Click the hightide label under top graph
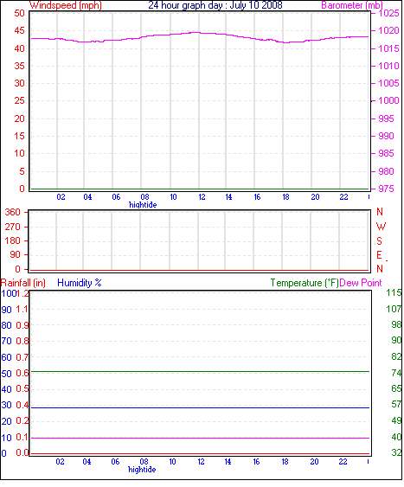The height and width of the screenshot is (487, 404). [x=143, y=205]
